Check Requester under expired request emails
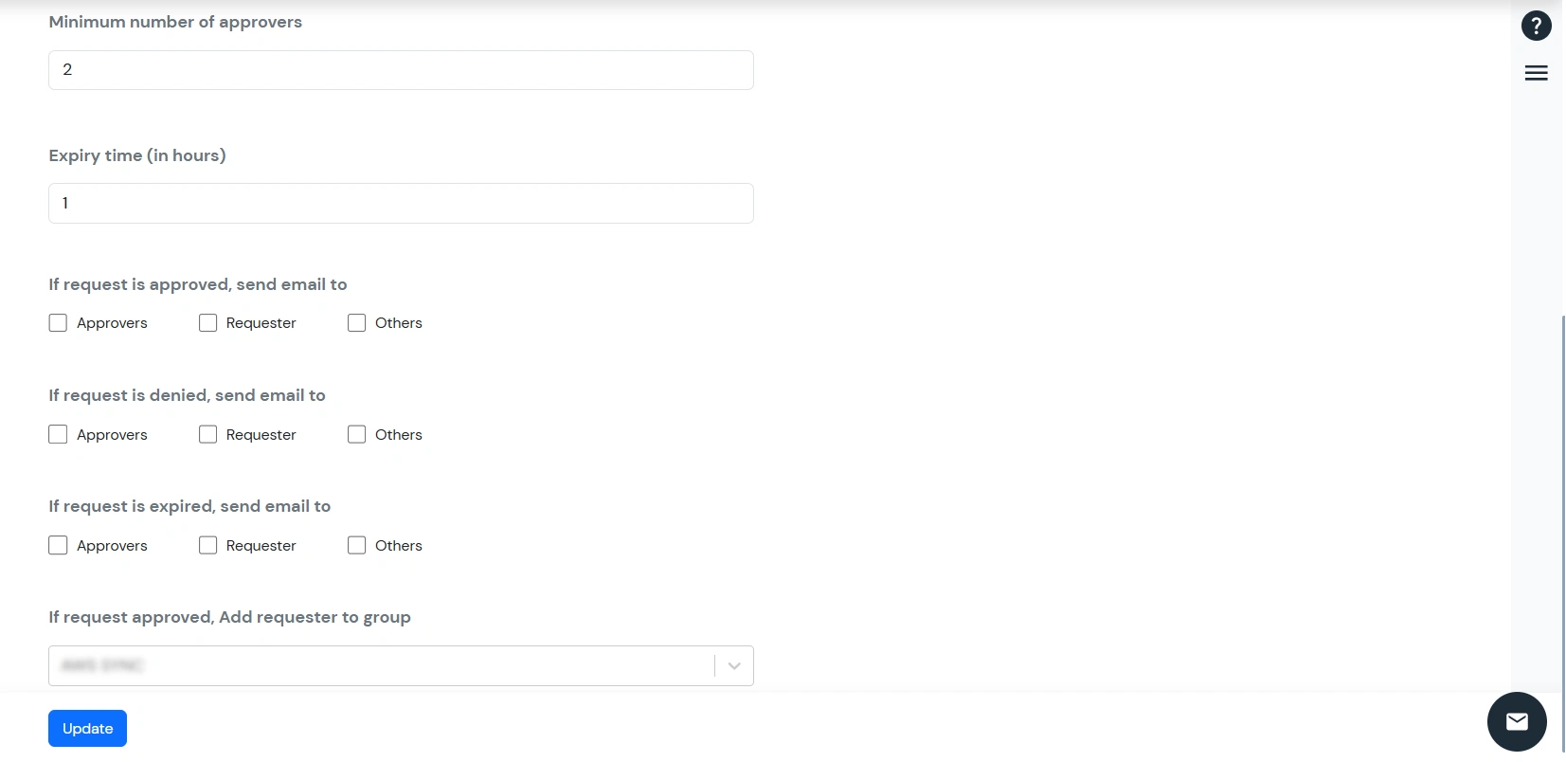This screenshot has height=762, width=1566. click(x=207, y=545)
